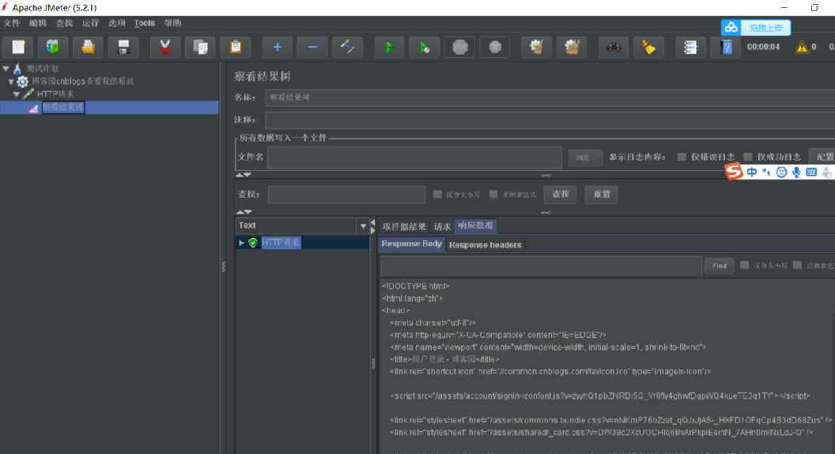Click the New test plan toolbar icon
This screenshot has width=835, height=454.
[x=18, y=47]
